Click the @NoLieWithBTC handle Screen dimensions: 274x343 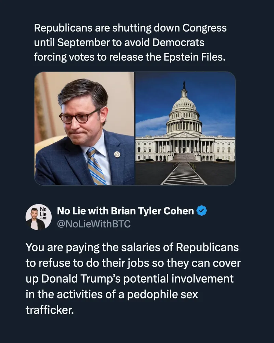click(94, 224)
